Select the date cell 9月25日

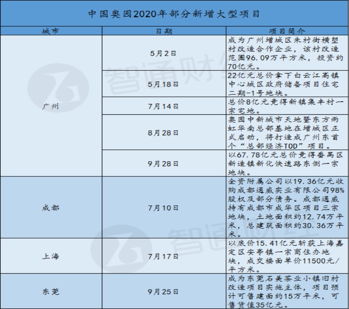pos(164,291)
